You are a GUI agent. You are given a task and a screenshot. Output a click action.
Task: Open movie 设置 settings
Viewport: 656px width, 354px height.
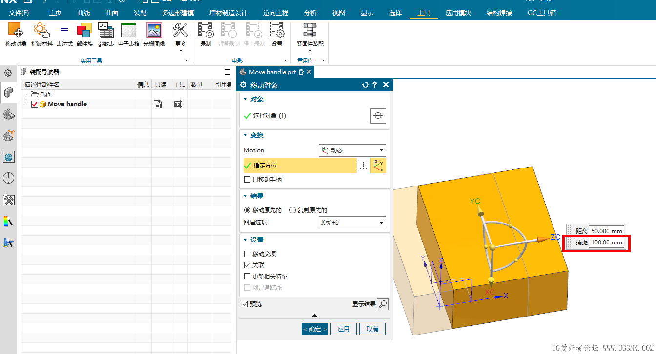277,35
